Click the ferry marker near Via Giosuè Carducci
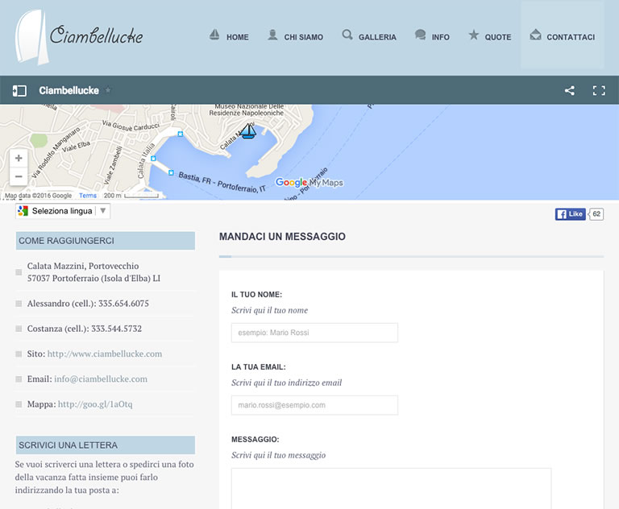The image size is (619, 509). (180, 134)
